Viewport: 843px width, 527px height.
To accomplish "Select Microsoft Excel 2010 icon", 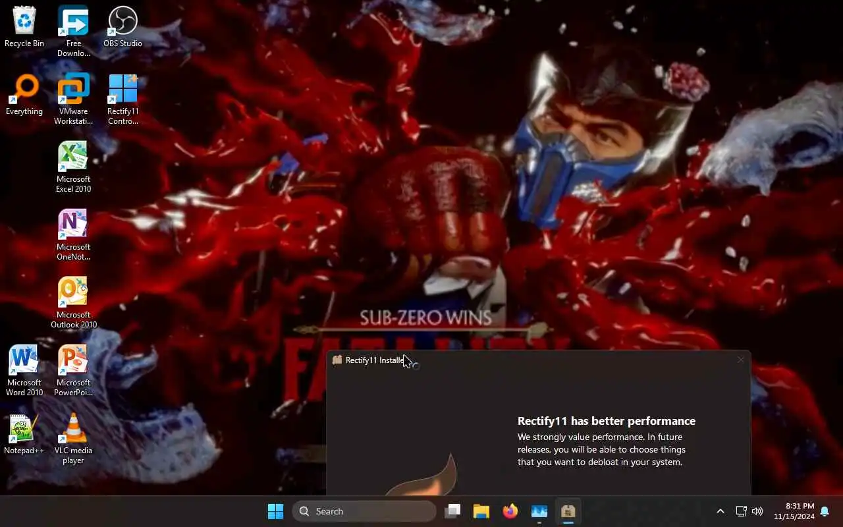I will click(73, 167).
